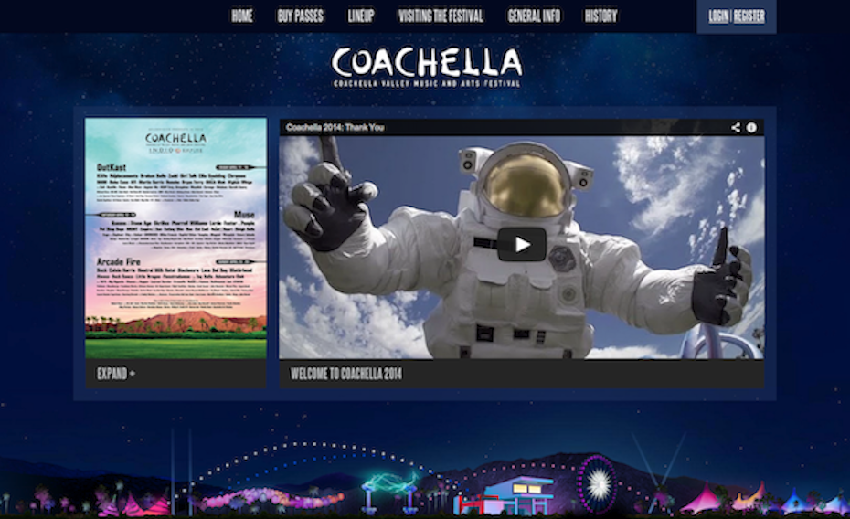Click the Coachella logo

(x=427, y=68)
